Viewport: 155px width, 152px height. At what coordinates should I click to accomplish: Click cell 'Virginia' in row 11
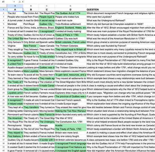[x=15, y=46]
